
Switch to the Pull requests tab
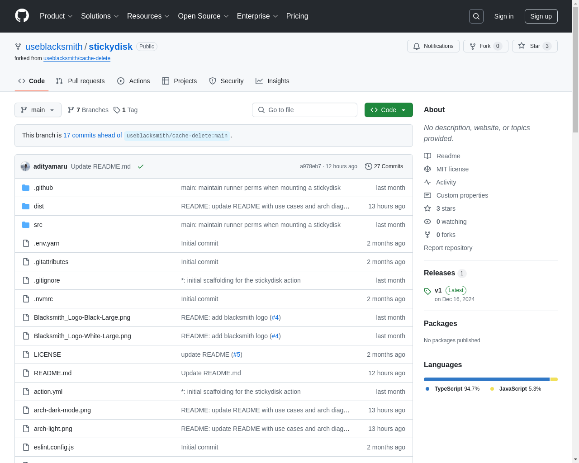pyautogui.click(x=80, y=81)
